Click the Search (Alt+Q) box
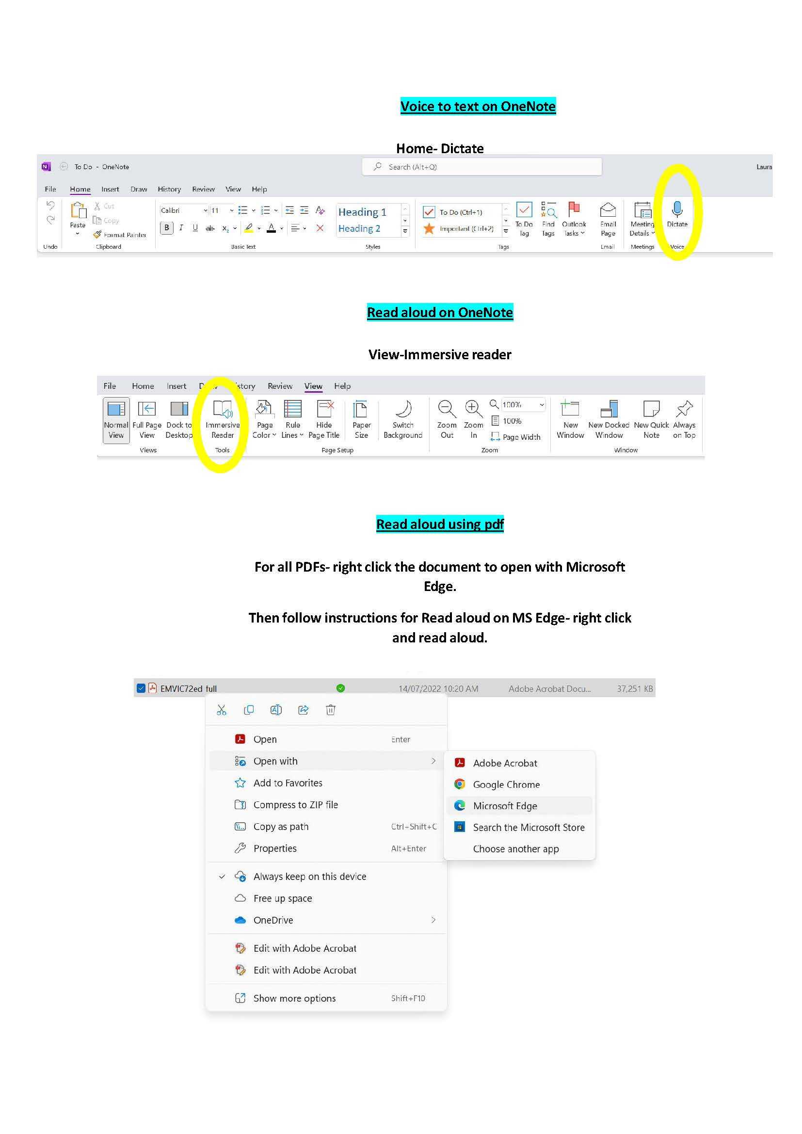The height and width of the screenshot is (1134, 802). 482,167
